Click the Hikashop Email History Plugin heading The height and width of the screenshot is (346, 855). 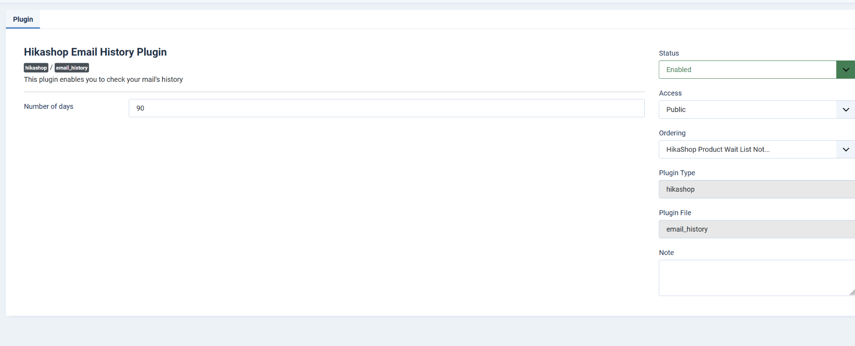pos(95,52)
